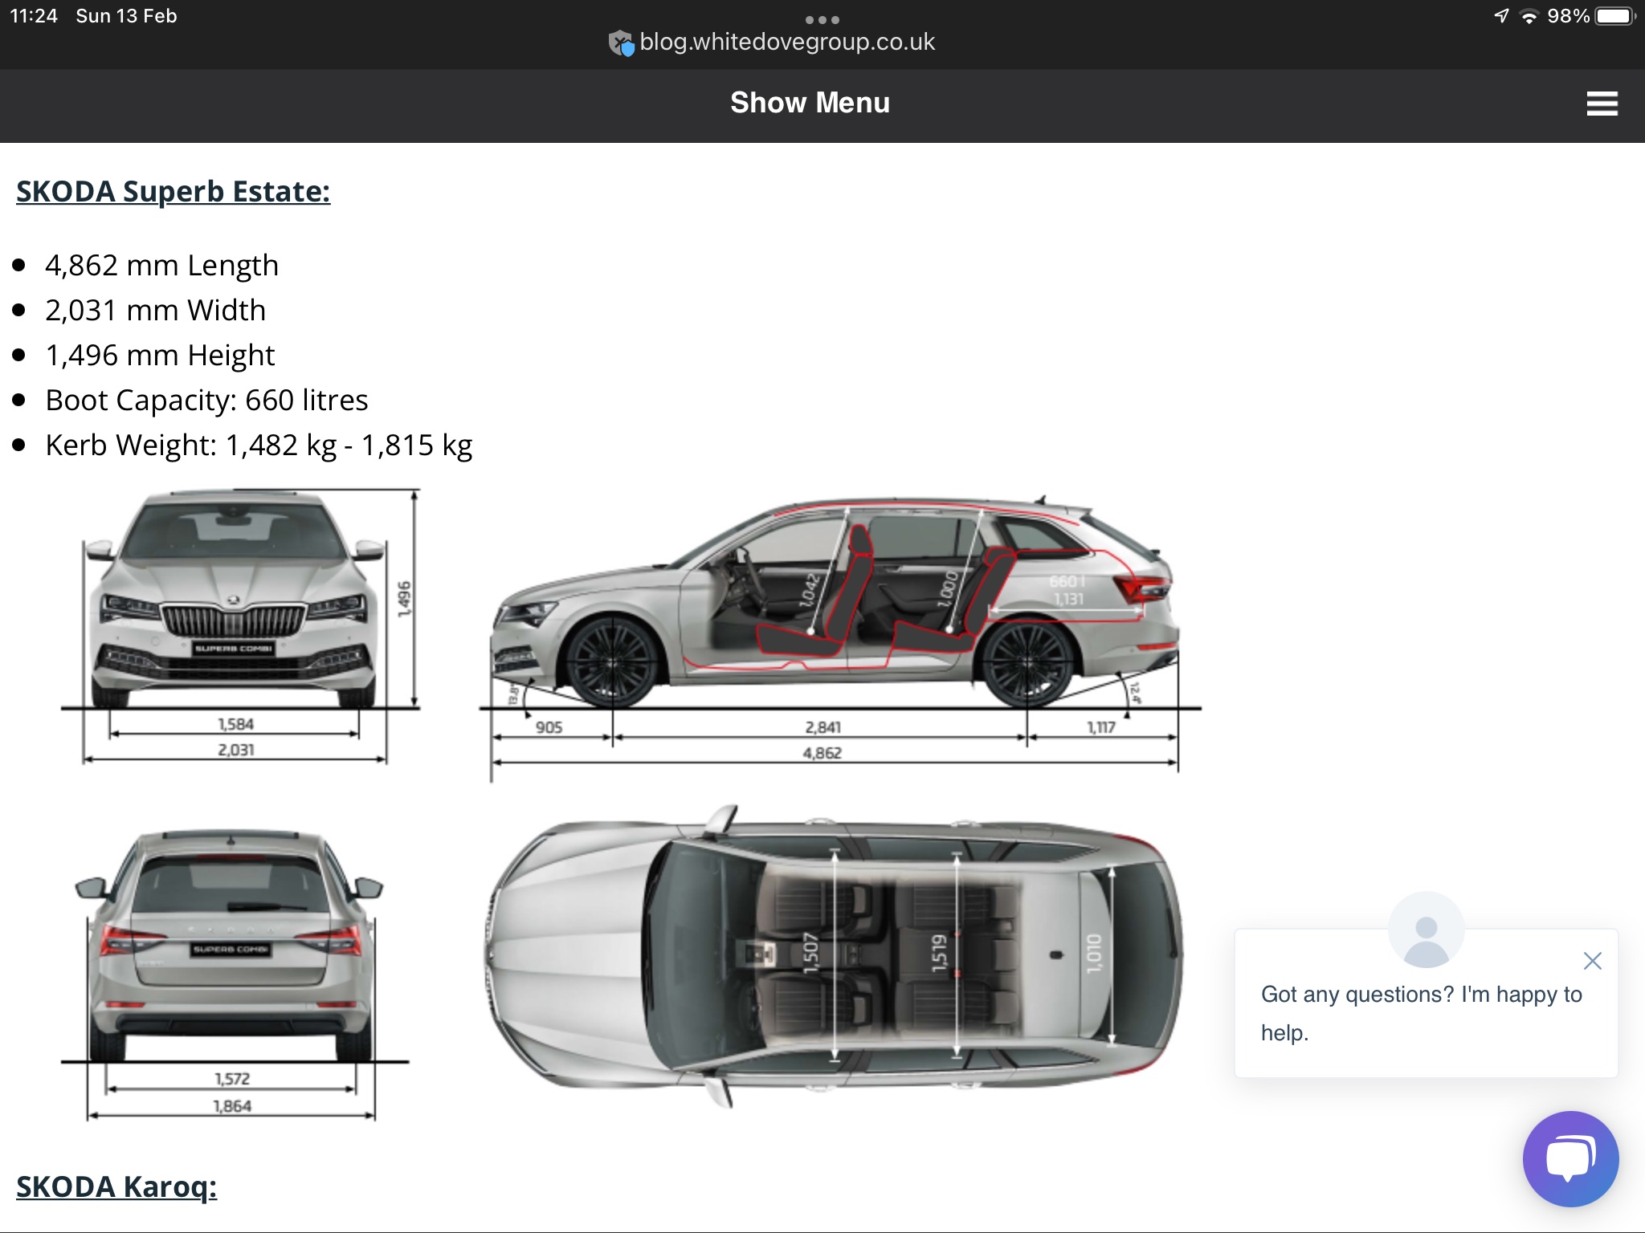Tap the location arrow status icon
The height and width of the screenshot is (1233, 1645).
1501,16
